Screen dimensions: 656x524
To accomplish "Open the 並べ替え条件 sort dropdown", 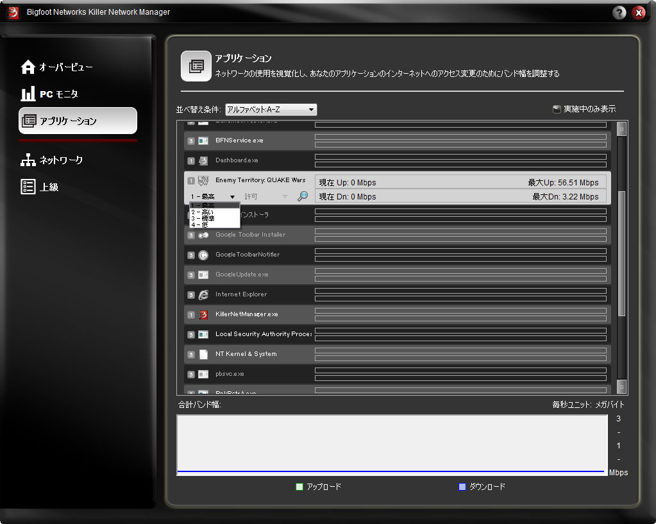I will click(271, 110).
